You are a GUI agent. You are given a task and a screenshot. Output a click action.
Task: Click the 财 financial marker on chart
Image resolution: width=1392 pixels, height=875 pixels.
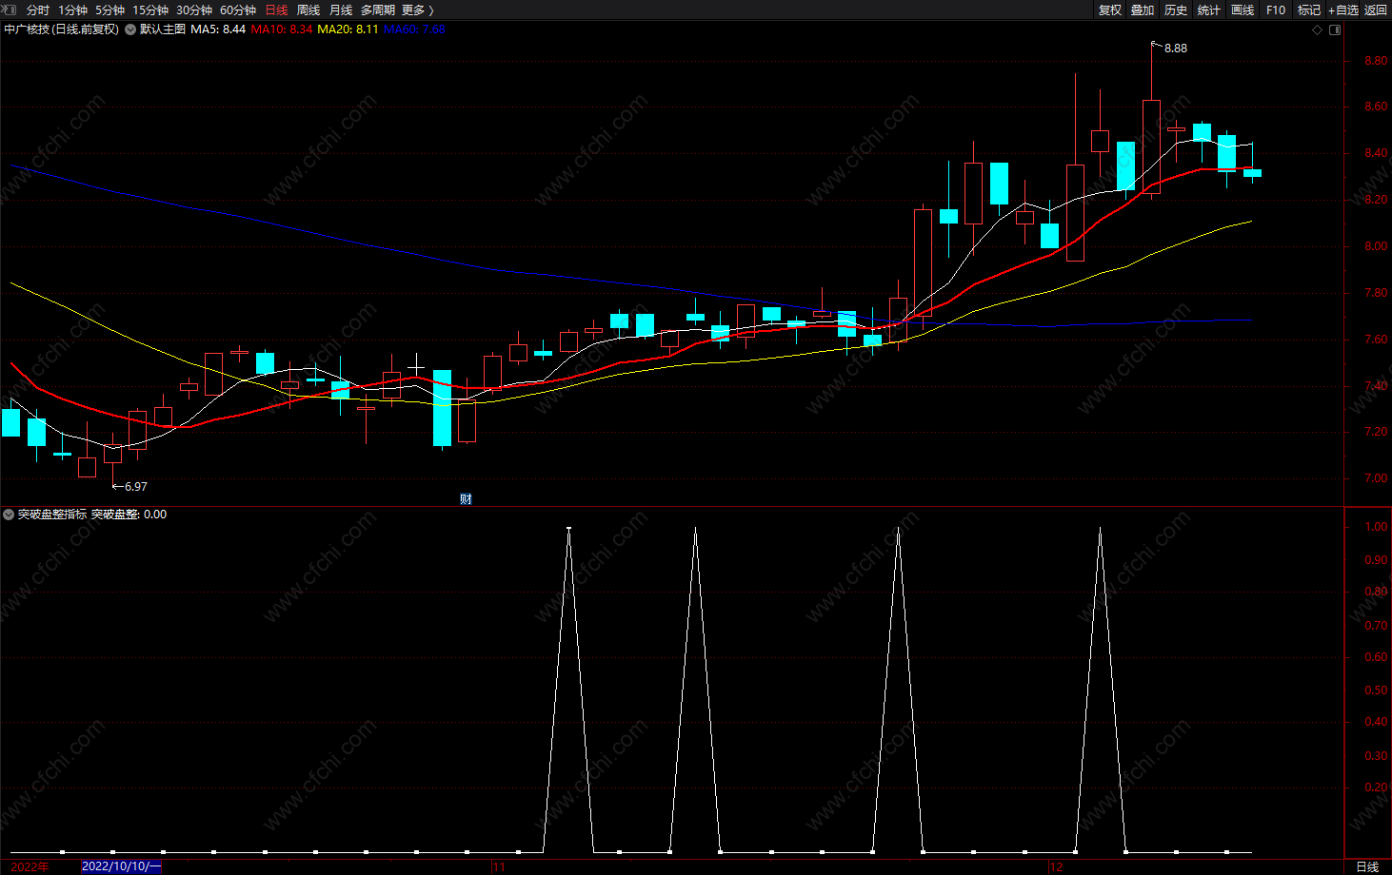466,498
